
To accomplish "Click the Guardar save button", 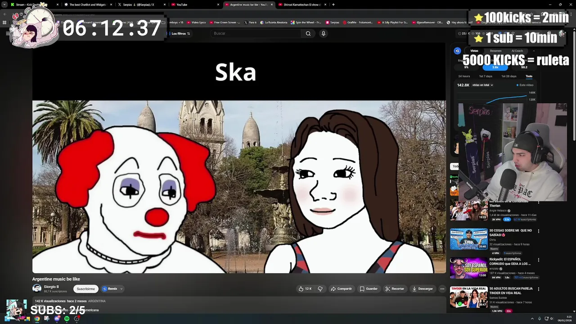I will pos(369,289).
